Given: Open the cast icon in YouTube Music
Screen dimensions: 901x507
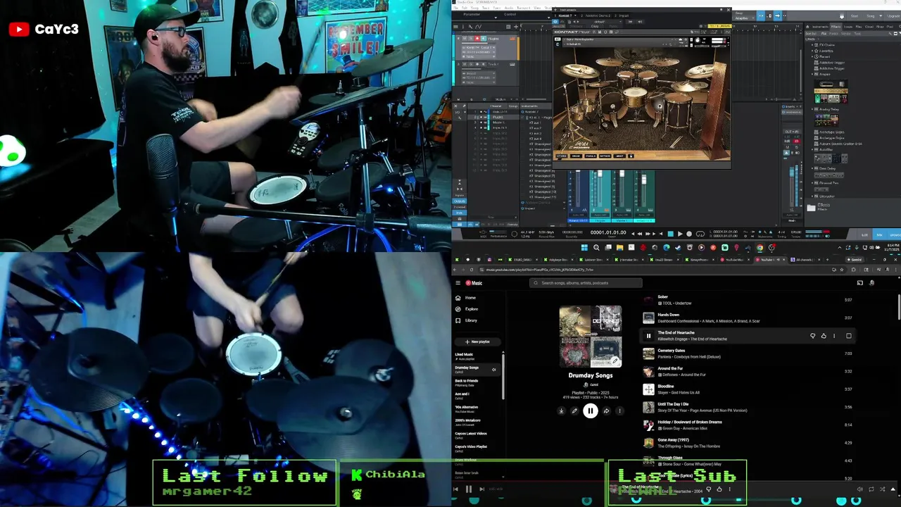Looking at the screenshot, I should 859,283.
